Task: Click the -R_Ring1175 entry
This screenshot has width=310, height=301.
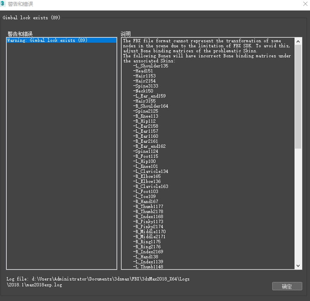Action: coord(147,242)
